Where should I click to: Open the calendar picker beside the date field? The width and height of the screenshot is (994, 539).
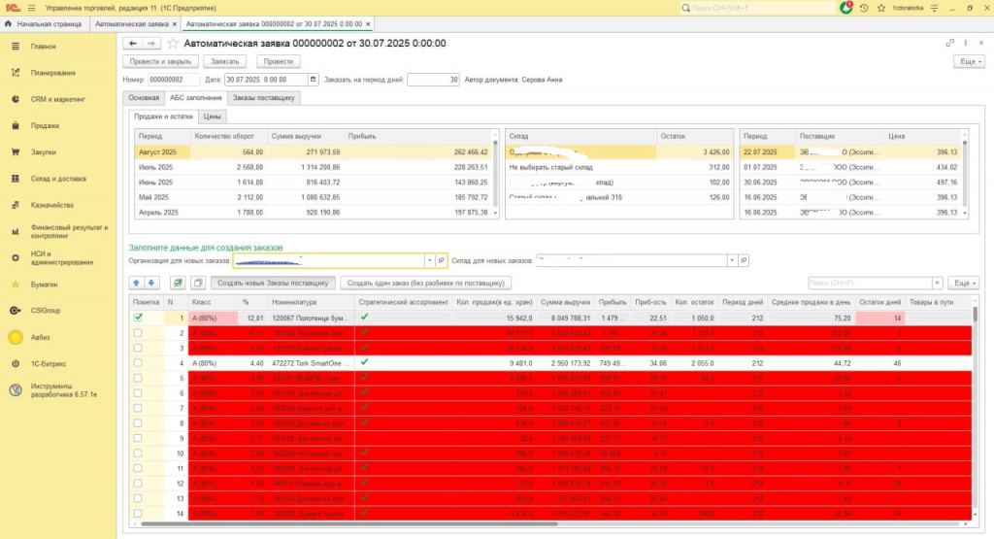(x=313, y=80)
